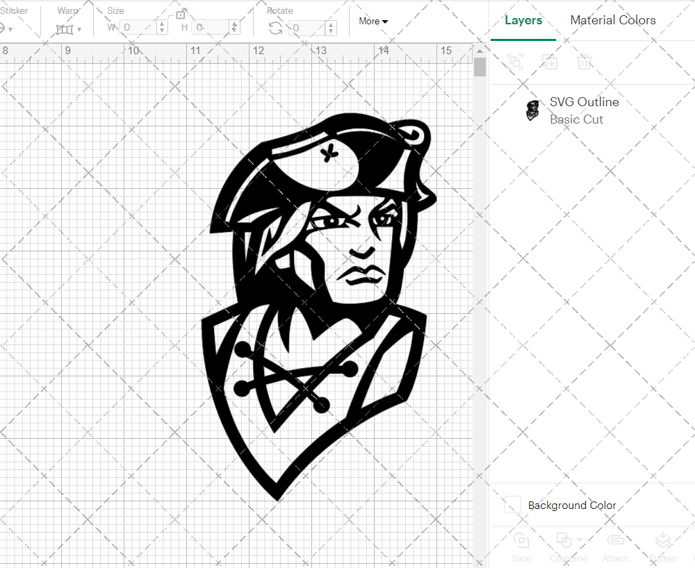
Task: Click the Rotate angle input field
Action: click(x=308, y=28)
